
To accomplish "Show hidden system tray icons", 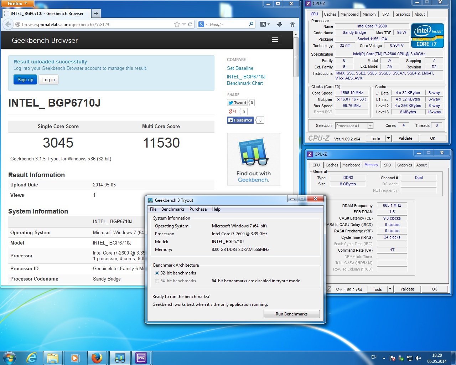I will tap(384, 358).
